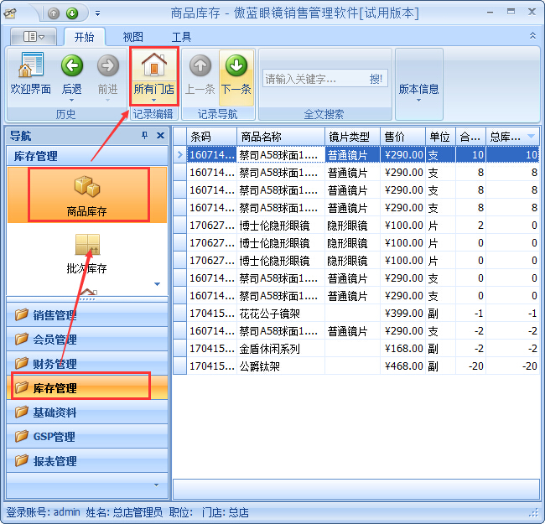Image resolution: width=545 pixels, height=524 pixels.
Task: Switch to the 视图 ribbon tab
Action: pos(132,37)
